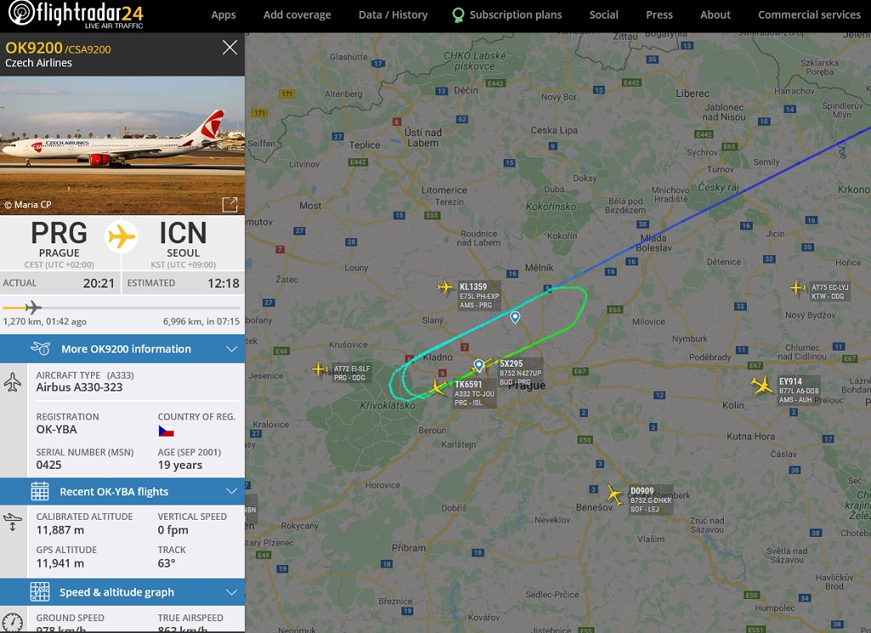Click the Czech Airlines aircraft photo
871x633 pixels.
122,145
